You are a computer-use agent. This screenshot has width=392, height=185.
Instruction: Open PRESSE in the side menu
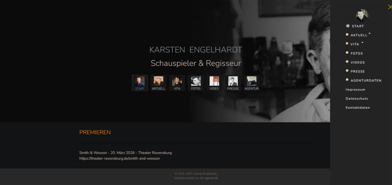click(x=358, y=72)
